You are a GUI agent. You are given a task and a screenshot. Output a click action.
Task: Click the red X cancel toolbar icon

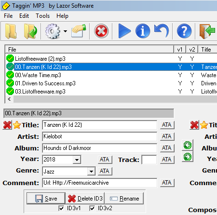click(101, 31)
